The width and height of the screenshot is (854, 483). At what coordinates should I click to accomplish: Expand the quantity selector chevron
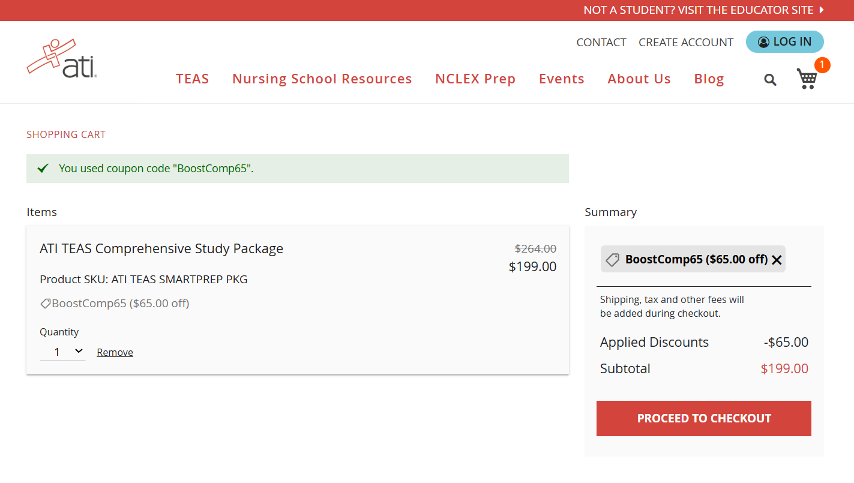pos(77,352)
